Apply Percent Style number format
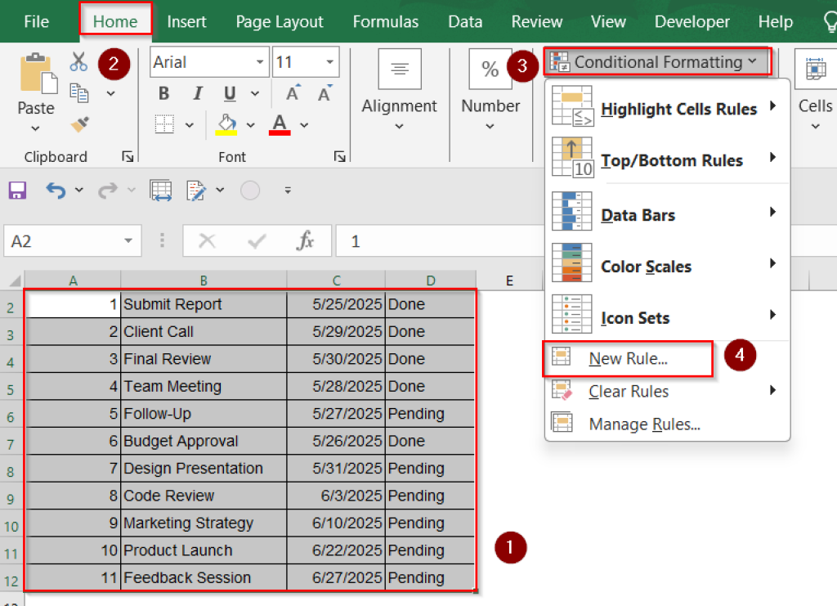Viewport: 837px width, 606px height. pyautogui.click(x=490, y=70)
